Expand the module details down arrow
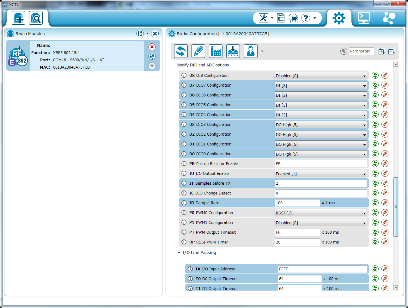This screenshot has width=408, height=308. coord(152,66)
